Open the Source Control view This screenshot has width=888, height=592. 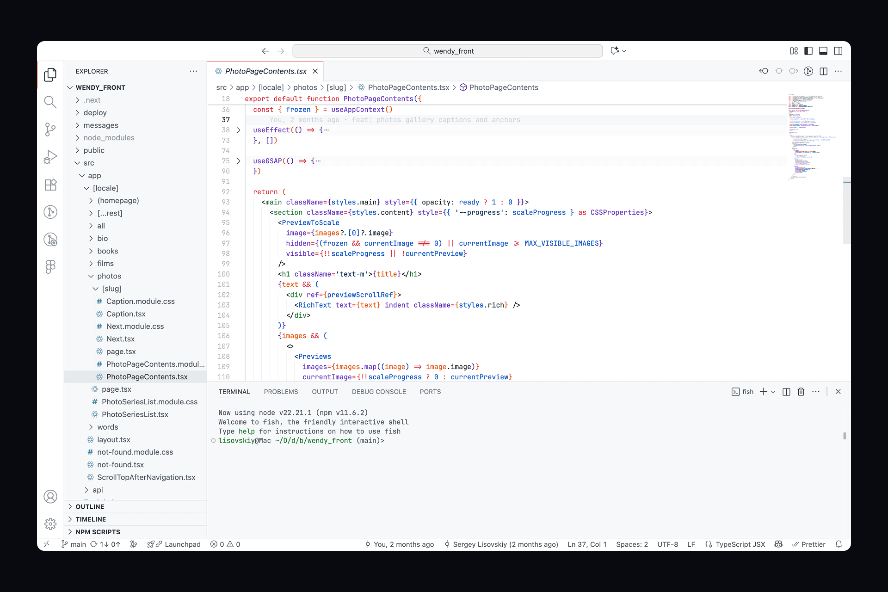[x=50, y=129]
